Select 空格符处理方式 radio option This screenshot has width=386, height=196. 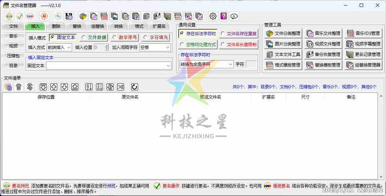coord(198,45)
